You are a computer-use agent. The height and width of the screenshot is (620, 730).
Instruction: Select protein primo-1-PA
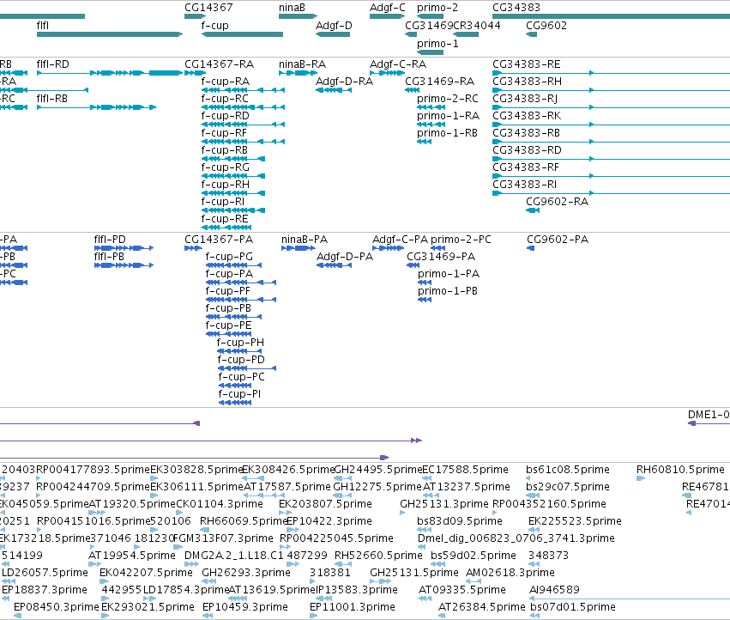425,283
